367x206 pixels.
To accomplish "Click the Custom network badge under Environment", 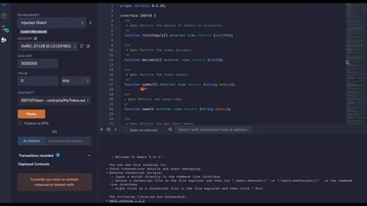I will coord(33,31).
